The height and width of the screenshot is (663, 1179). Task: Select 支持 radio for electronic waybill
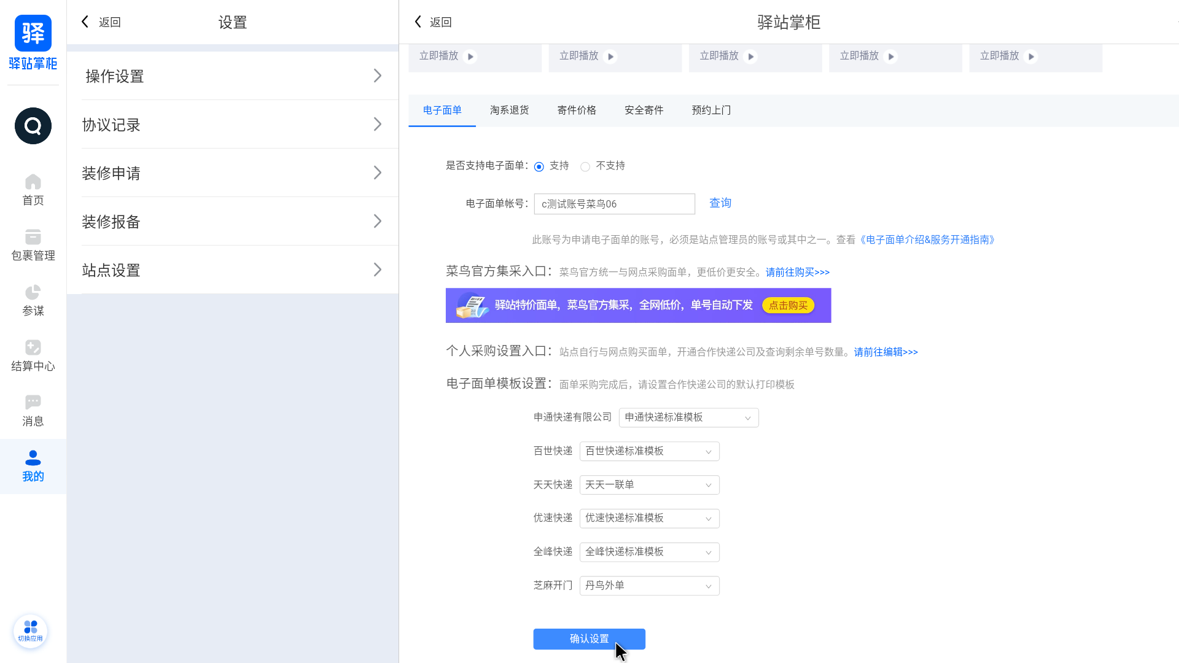(539, 167)
